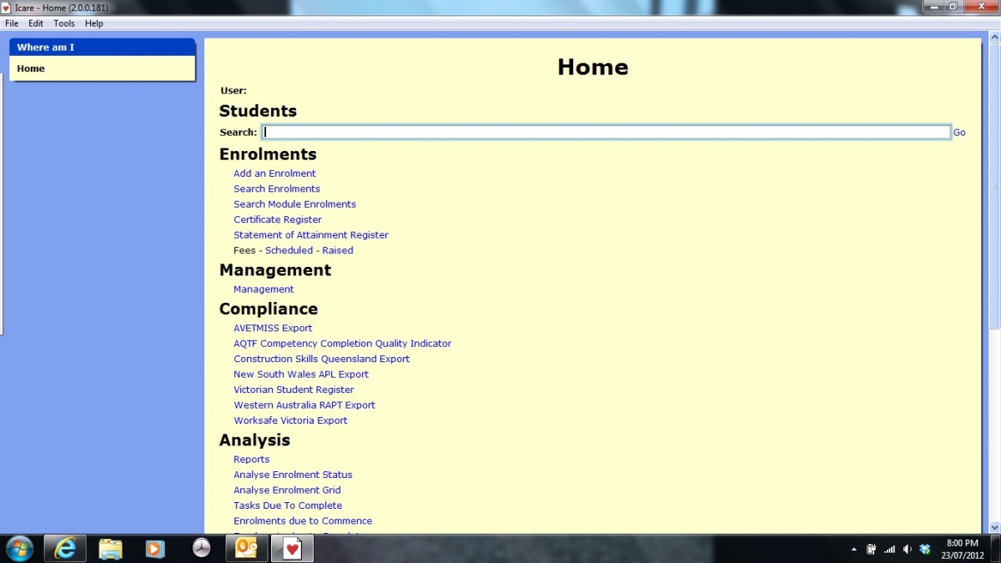Click the Scheduled fees link

pos(289,250)
